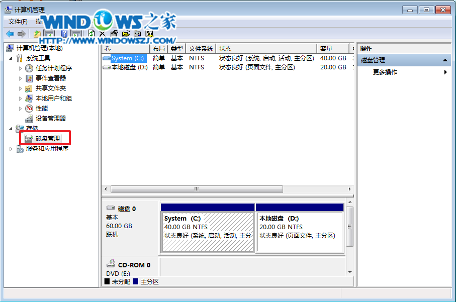
Task: Click the blue Help question-mark toolbar icon
Action: coord(64,34)
